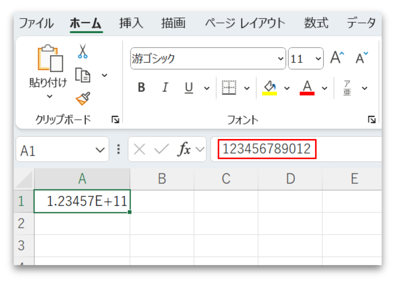The width and height of the screenshot is (407, 284).
Task: Select column D header
Action: [290, 179]
